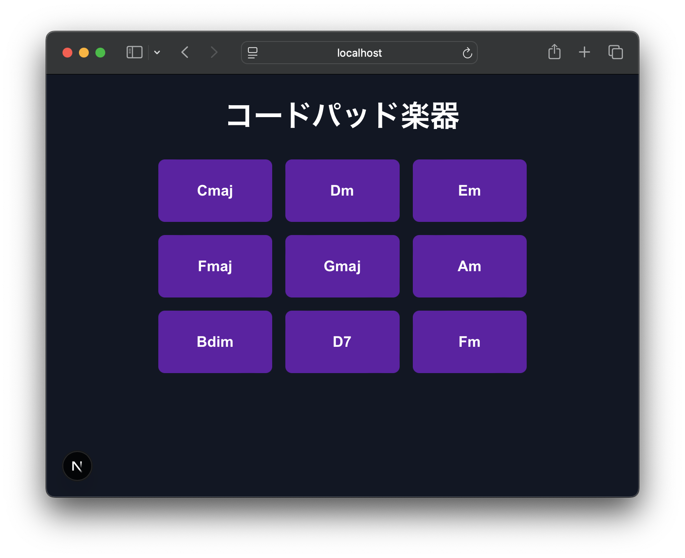Screen dimensions: 685x558
Task: Hit the Am chord pad
Action: 470,266
